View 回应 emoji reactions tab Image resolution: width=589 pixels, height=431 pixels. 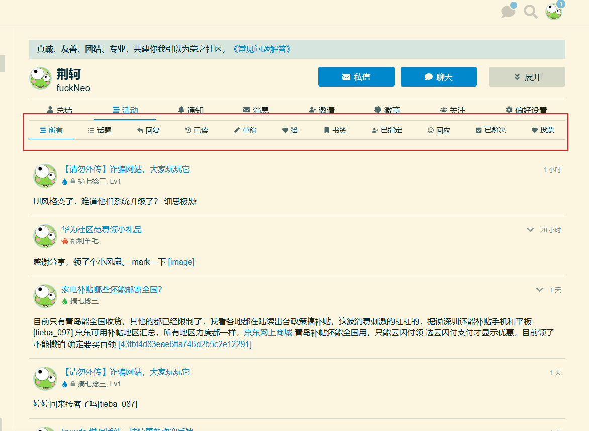pyautogui.click(x=439, y=130)
